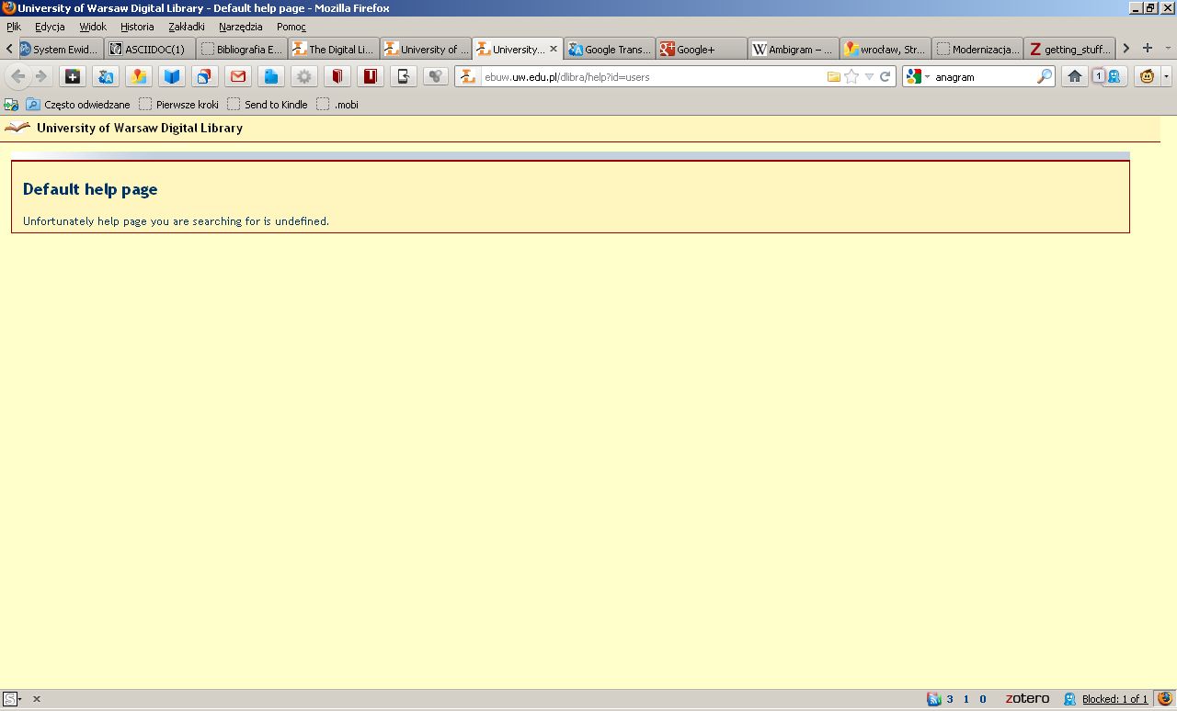Open the Często odwiedzane bookmarks folder

[78, 105]
